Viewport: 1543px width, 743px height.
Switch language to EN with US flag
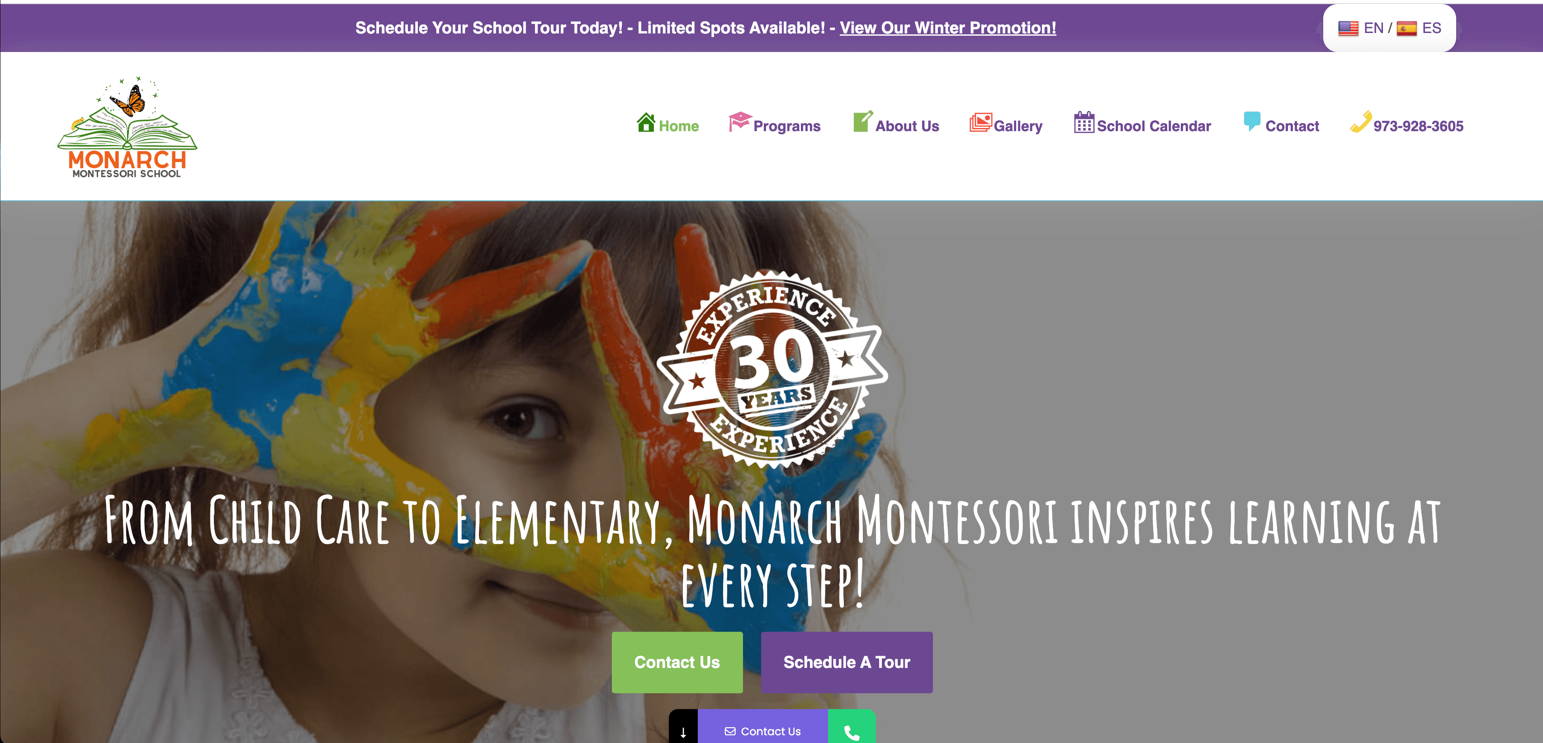click(1360, 28)
